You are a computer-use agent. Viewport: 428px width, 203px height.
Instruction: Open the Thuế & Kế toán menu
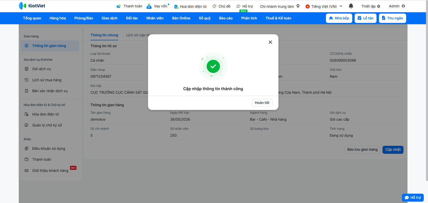coord(278,18)
